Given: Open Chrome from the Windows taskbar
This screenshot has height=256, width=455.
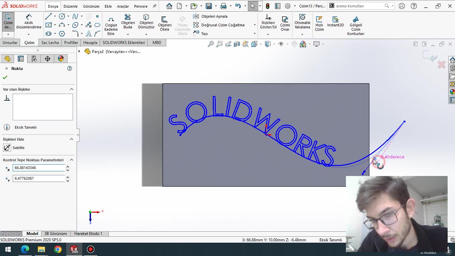Looking at the screenshot, I should coord(58,249).
